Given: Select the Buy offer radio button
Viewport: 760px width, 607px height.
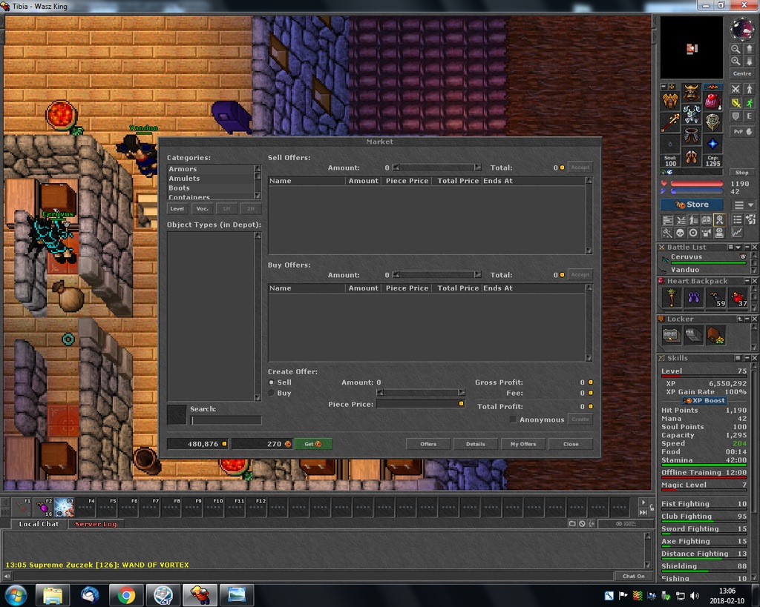Looking at the screenshot, I should point(272,393).
